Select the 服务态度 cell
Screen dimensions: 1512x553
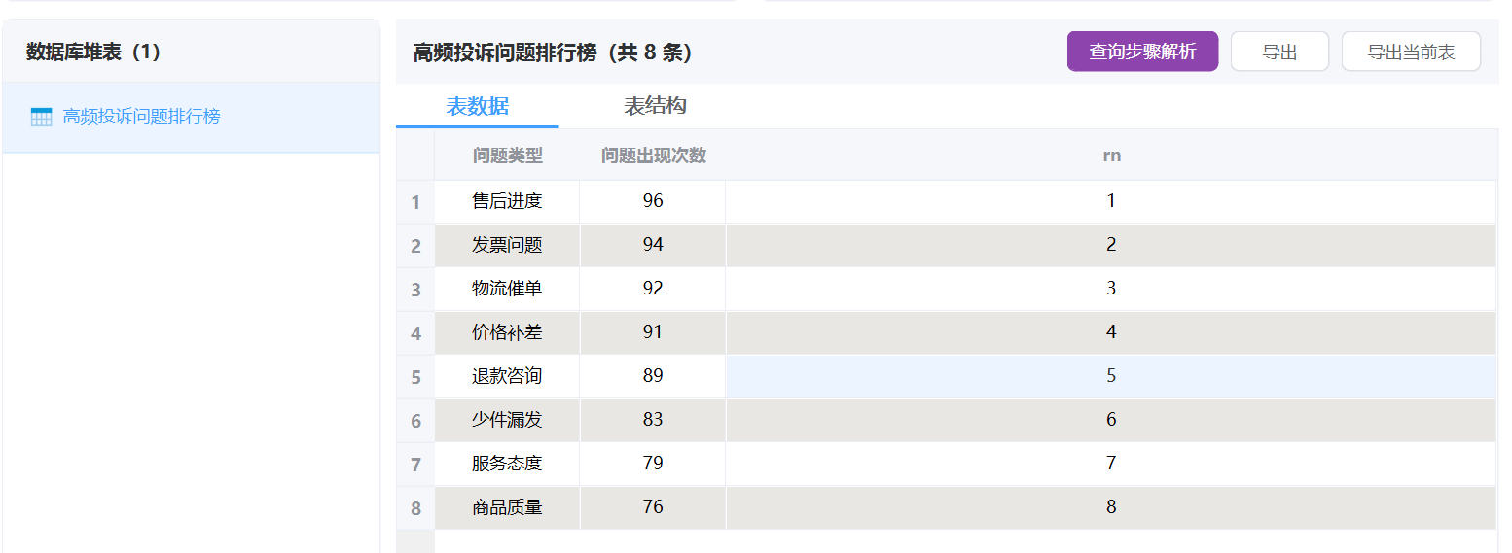click(507, 464)
